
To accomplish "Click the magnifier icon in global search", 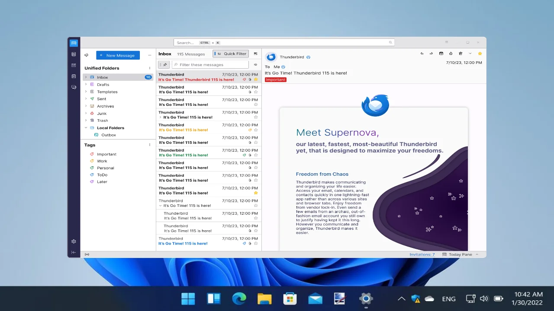I will point(390,42).
